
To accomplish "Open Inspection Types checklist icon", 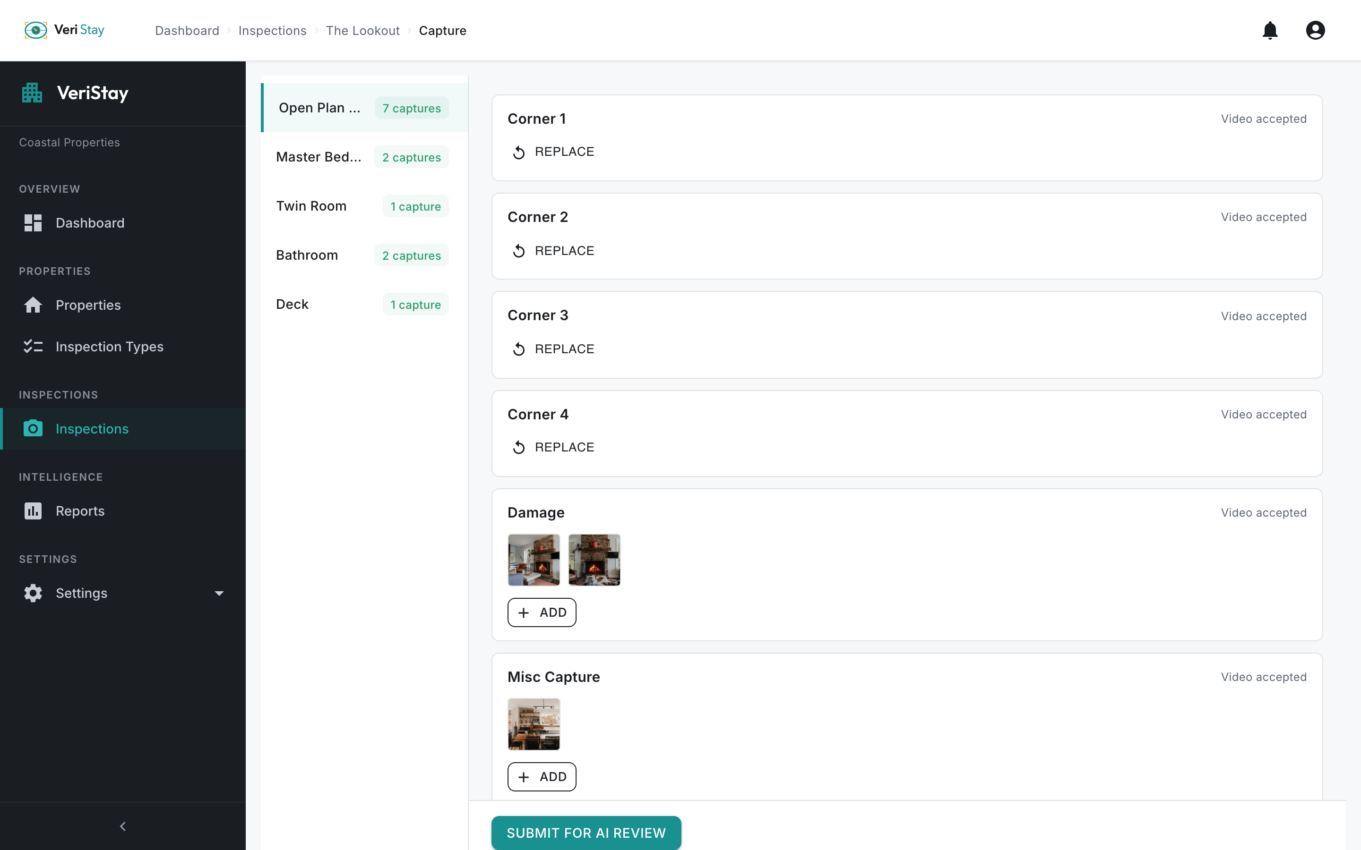I will pos(33,346).
